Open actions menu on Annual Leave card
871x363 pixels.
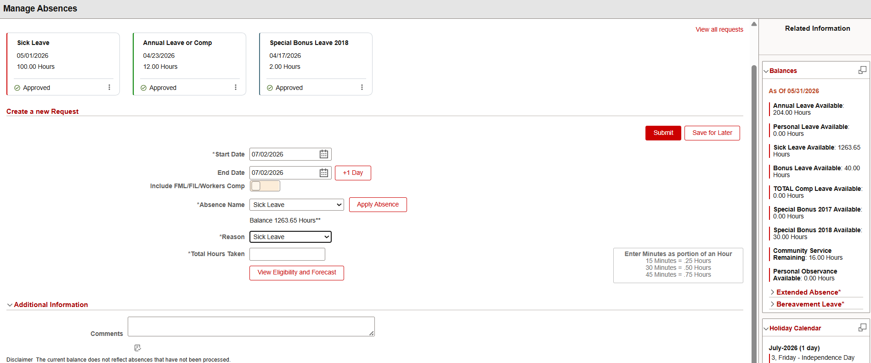click(236, 87)
